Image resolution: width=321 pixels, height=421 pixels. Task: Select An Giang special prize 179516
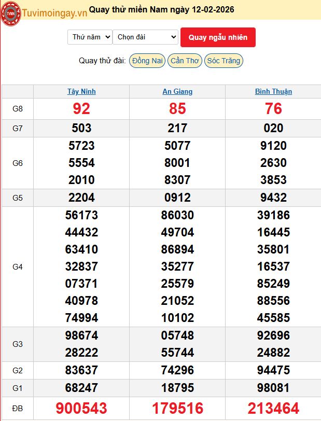click(177, 409)
